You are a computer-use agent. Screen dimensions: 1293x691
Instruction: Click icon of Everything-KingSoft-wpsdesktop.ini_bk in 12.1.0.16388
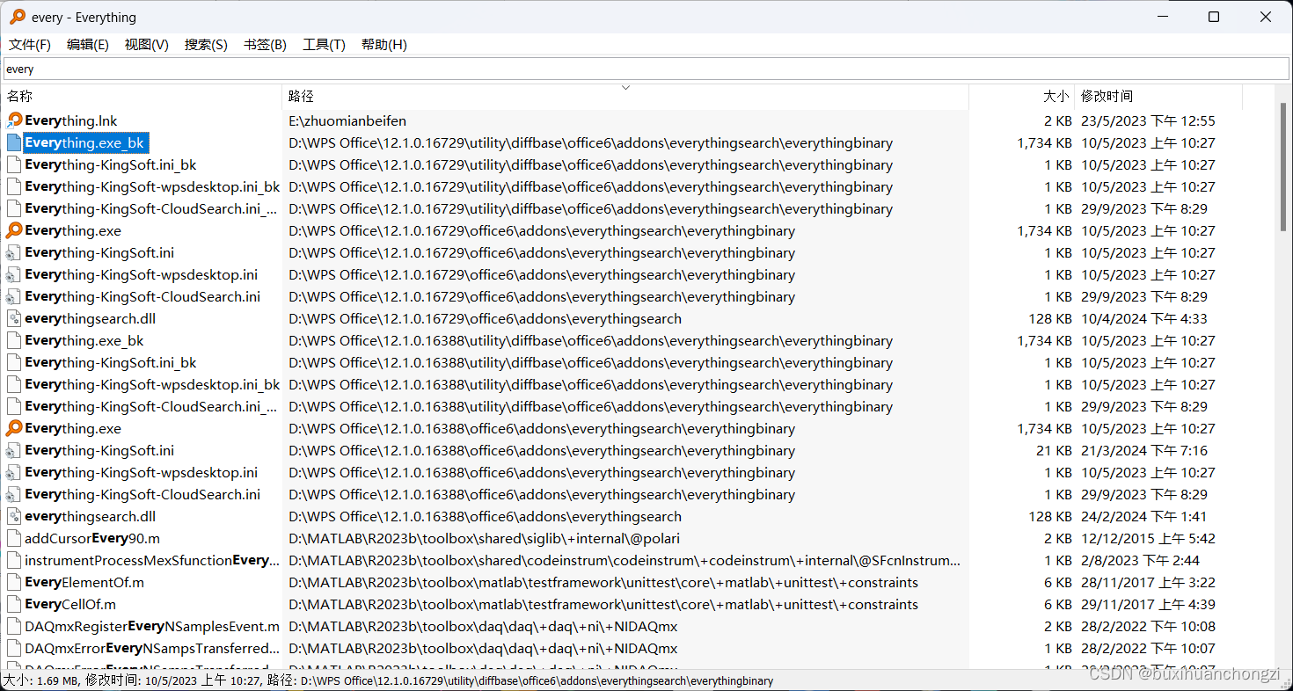coord(14,384)
